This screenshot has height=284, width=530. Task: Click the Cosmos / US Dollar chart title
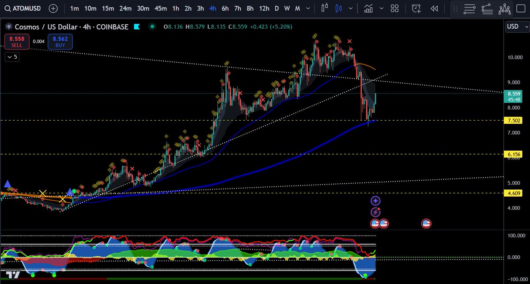click(72, 27)
